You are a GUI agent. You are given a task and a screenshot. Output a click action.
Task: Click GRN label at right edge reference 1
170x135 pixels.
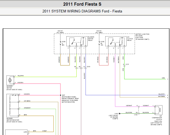[163, 78]
